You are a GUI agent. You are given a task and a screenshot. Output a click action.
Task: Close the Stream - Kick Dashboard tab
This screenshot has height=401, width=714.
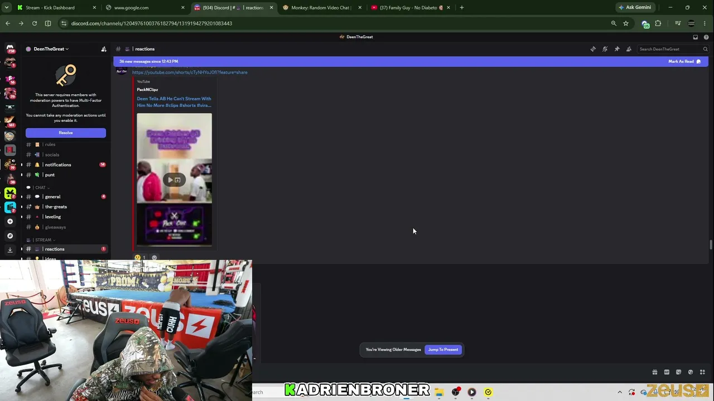tap(94, 8)
